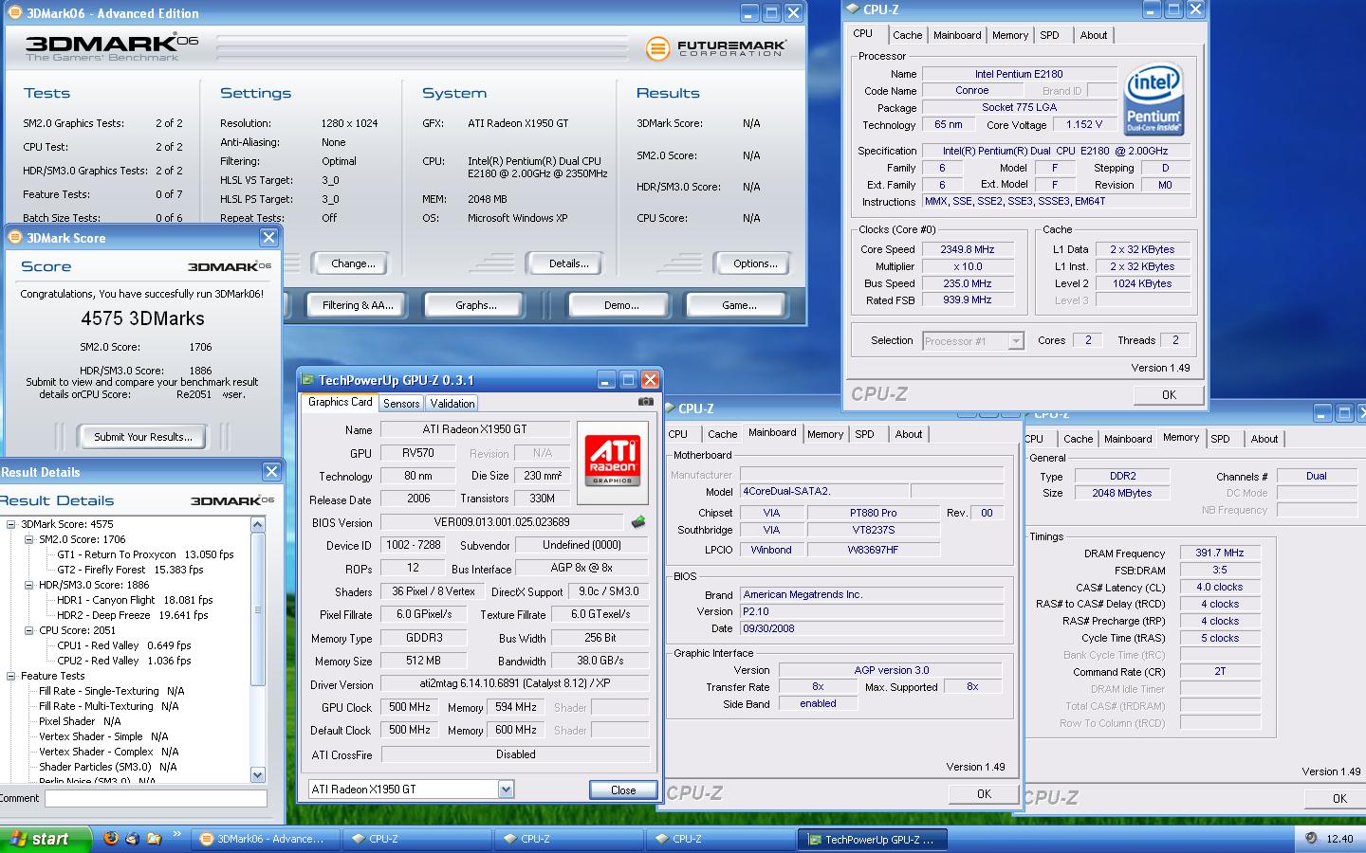The image size is (1366, 853).
Task: Select CPU2 - Red Valley 1.036 fps row
Action: pos(123,661)
